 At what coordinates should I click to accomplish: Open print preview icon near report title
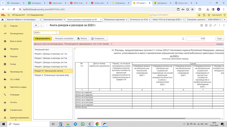coord(211,25)
